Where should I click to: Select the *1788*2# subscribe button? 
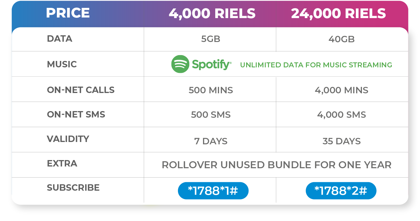tap(341, 191)
